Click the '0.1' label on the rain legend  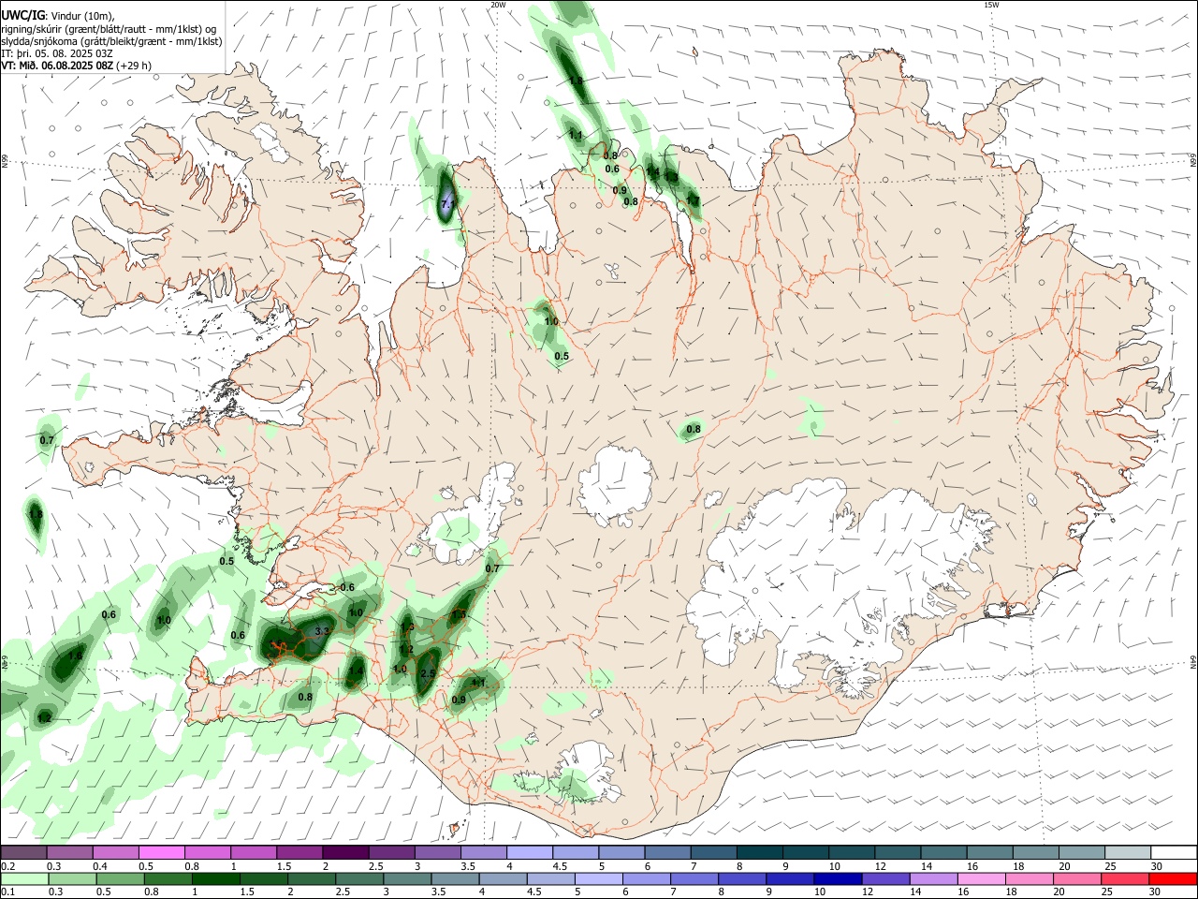pos(7,892)
